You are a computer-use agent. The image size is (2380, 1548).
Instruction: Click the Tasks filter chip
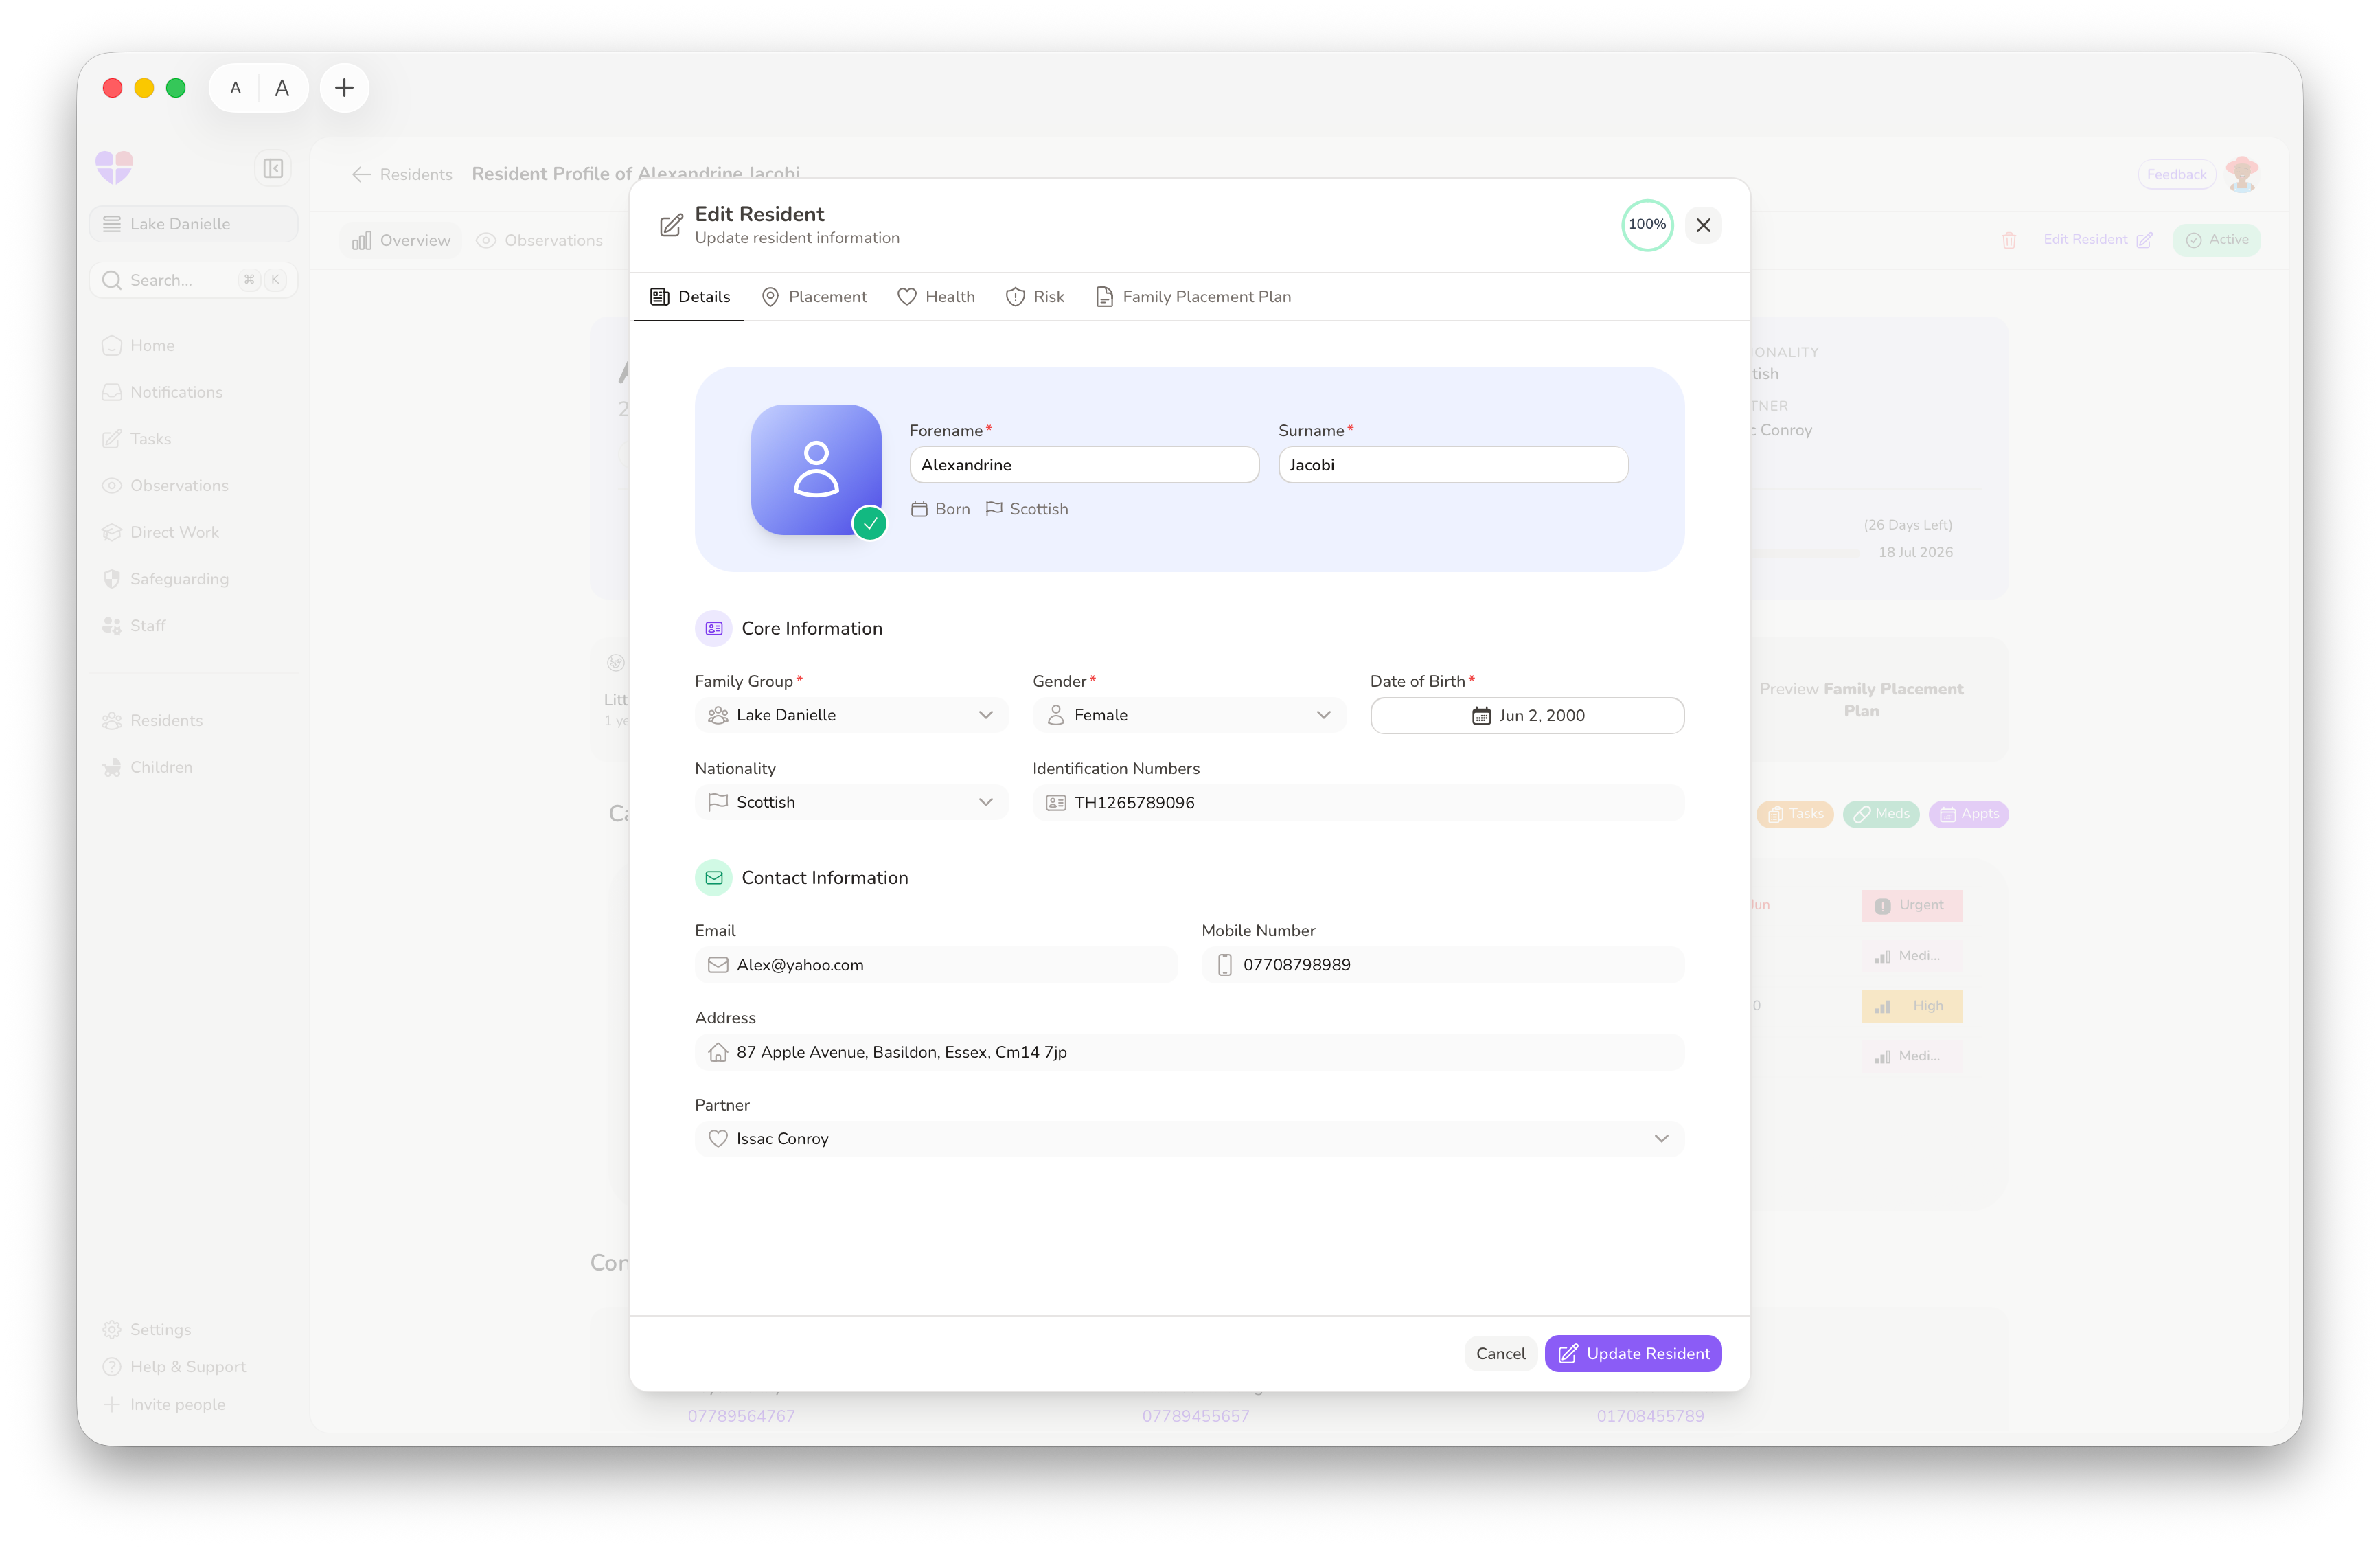point(1795,814)
